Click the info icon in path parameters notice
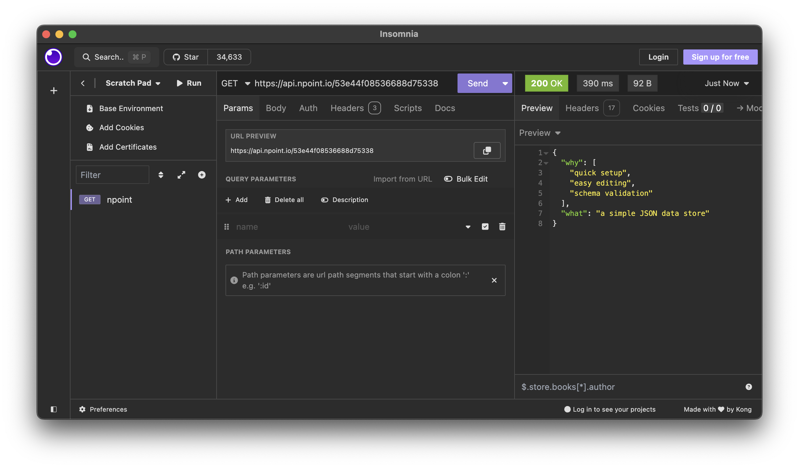This screenshot has height=468, width=799. 234,280
